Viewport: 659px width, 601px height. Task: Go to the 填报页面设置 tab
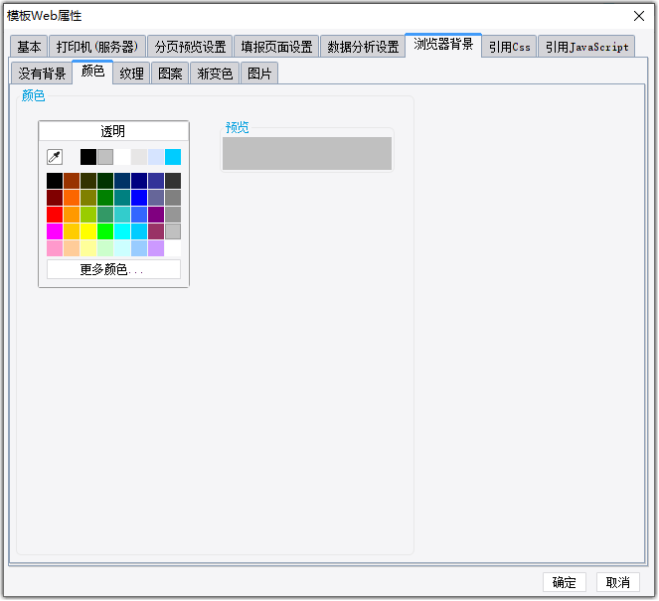pyautogui.click(x=276, y=47)
